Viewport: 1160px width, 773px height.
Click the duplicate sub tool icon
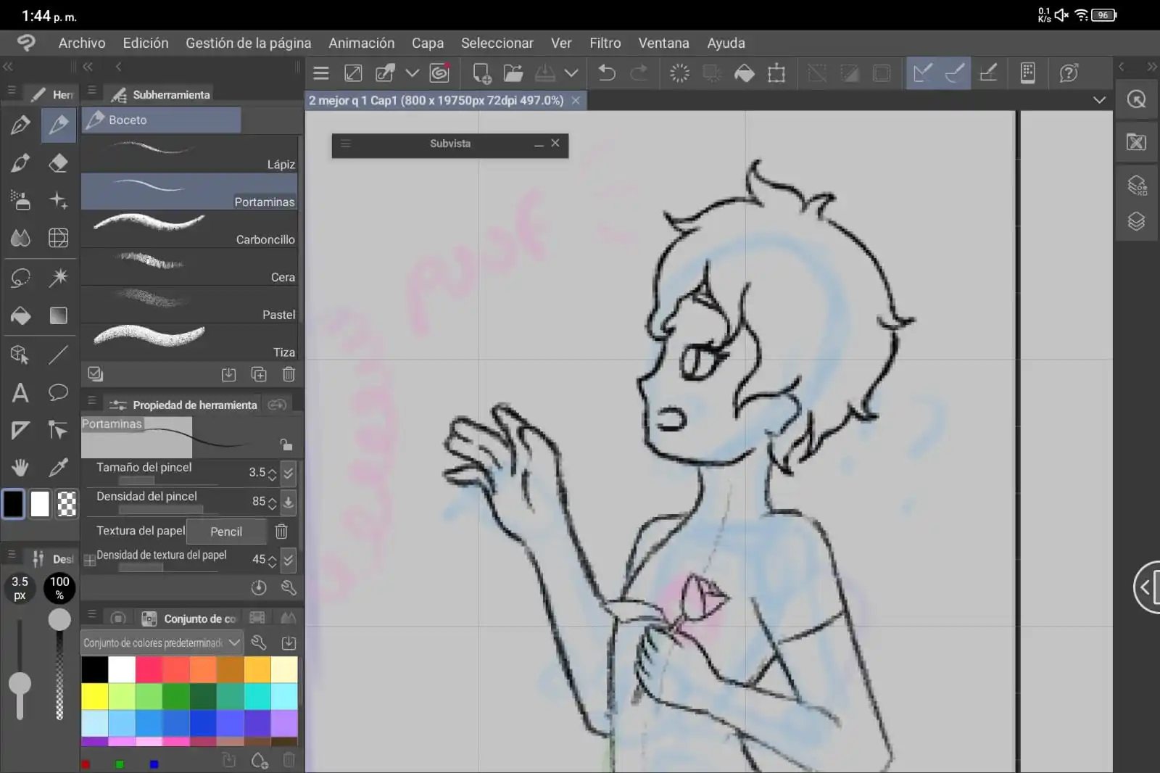[x=259, y=374]
